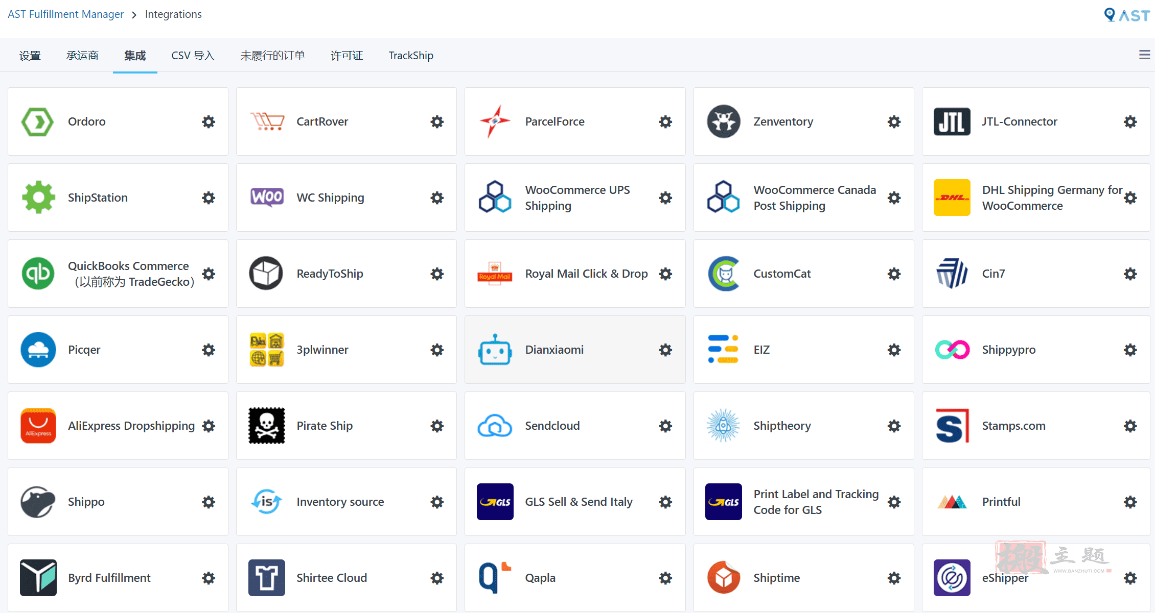Viewport: 1155px width, 613px height.
Task: Open the Qapla settings gear
Action: (665, 578)
